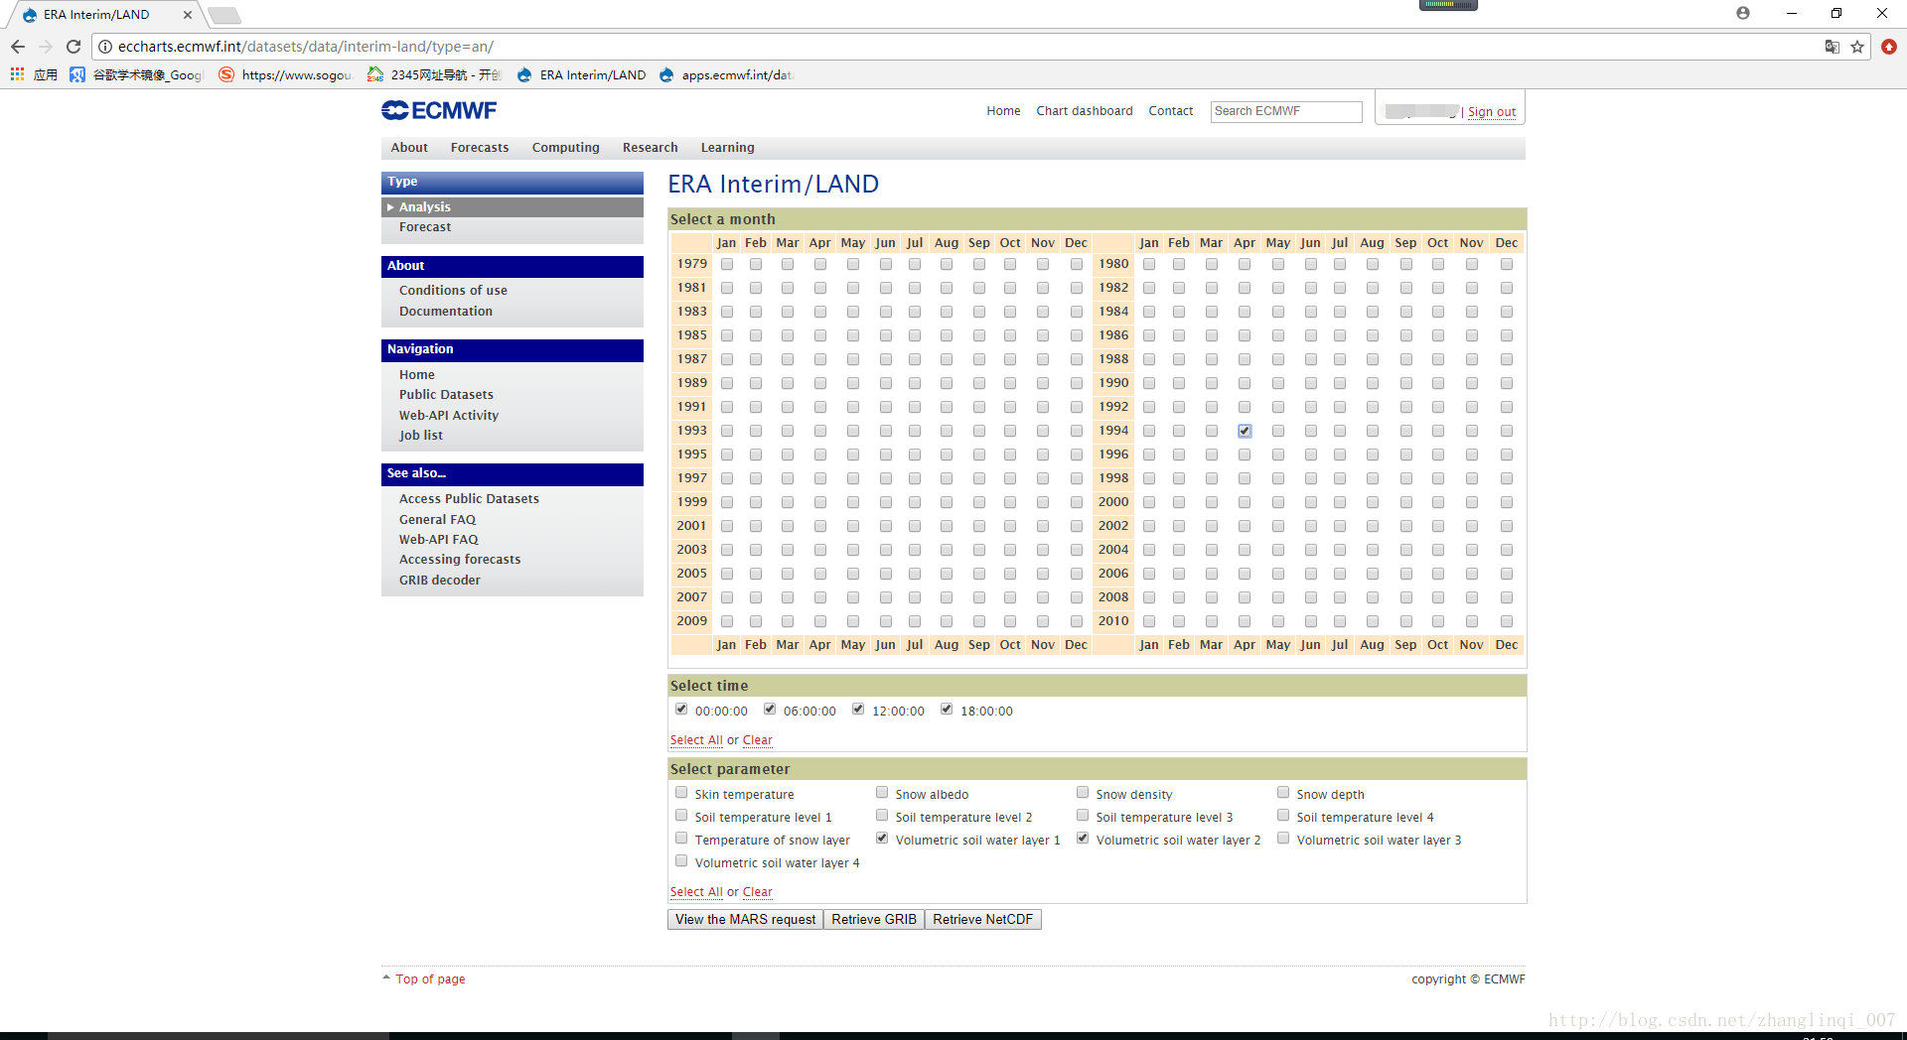Click Select All under Select time

point(696,740)
